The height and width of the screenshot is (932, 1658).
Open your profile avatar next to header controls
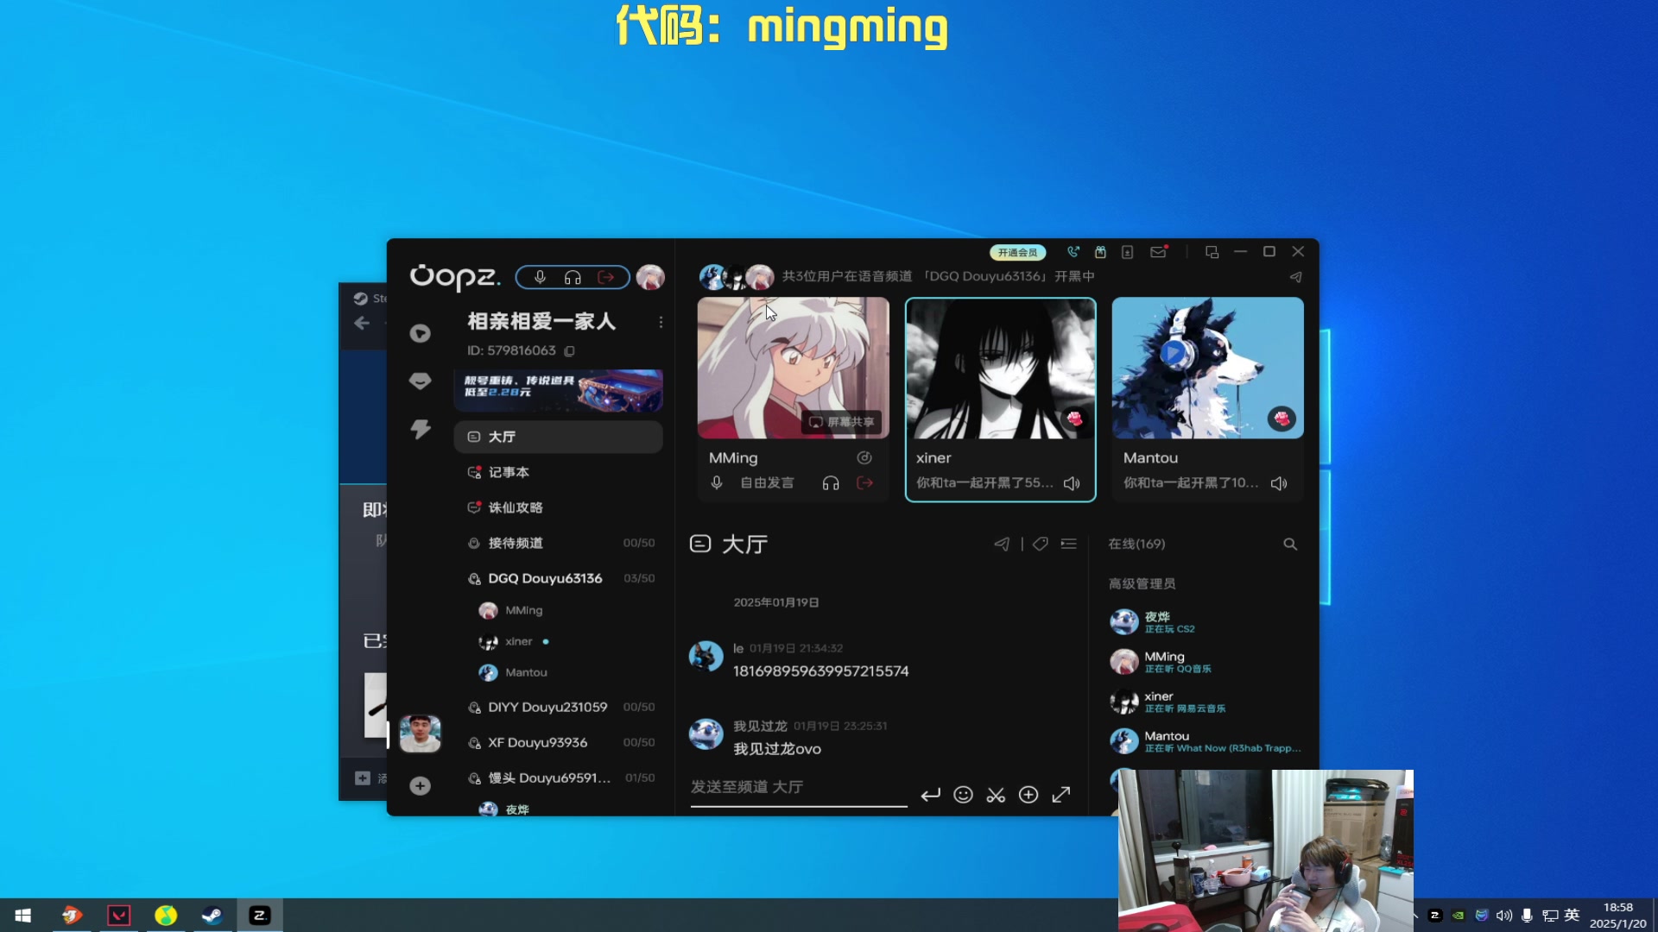point(650,277)
